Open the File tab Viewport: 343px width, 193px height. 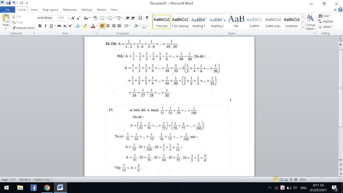point(7,10)
